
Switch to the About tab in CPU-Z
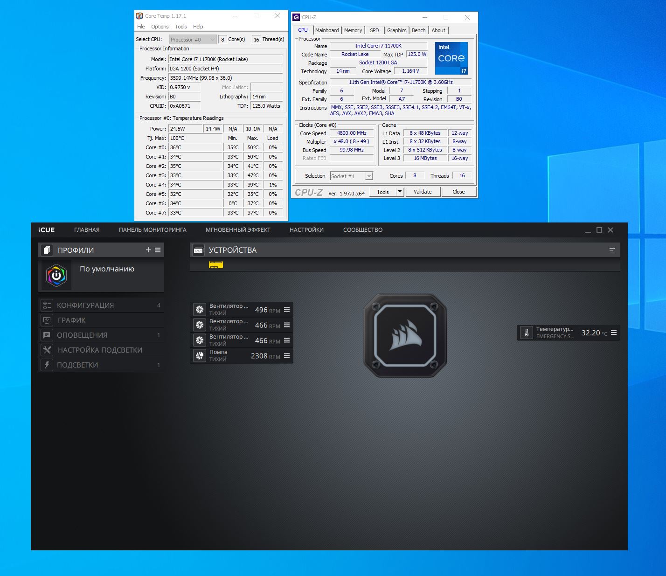click(438, 30)
